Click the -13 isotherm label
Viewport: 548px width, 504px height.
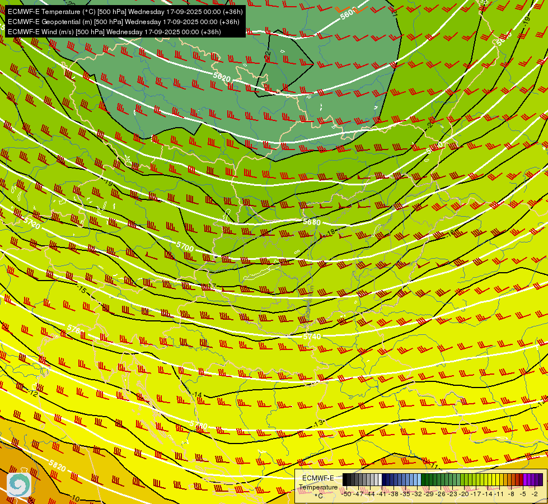(318, 423)
